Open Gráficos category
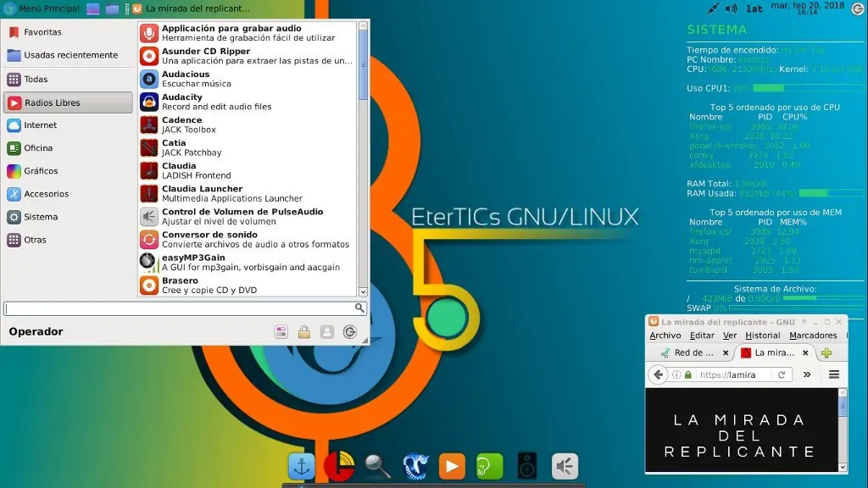Viewport: 868px width, 488px height. click(69, 171)
